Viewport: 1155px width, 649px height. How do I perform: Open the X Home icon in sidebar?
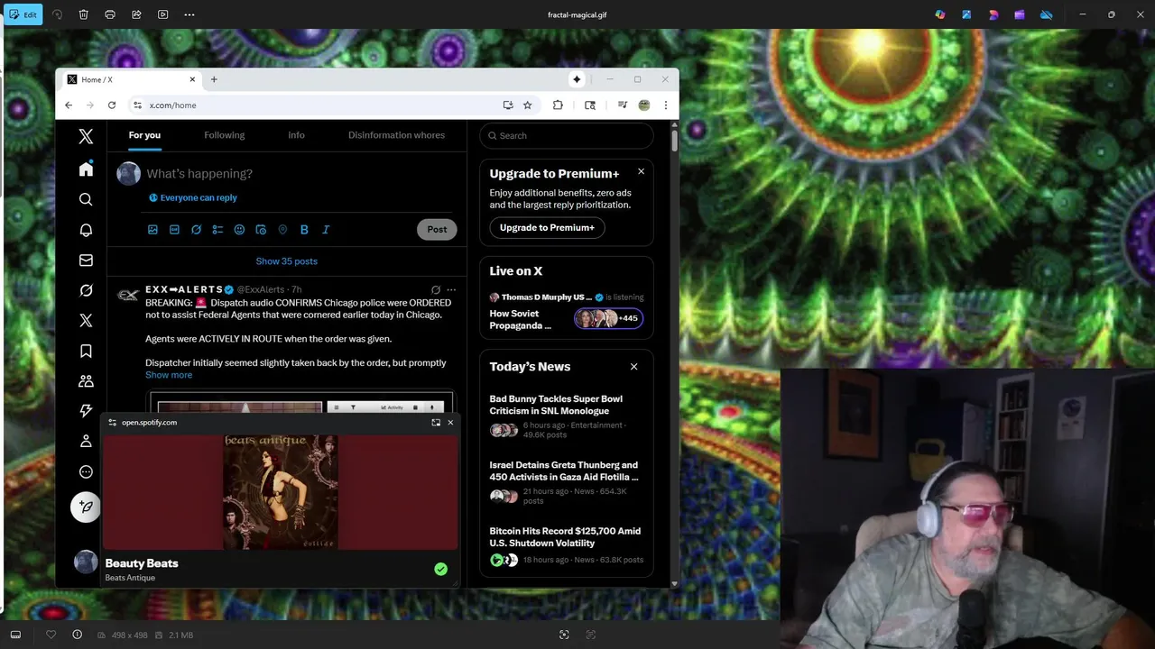pos(86,169)
